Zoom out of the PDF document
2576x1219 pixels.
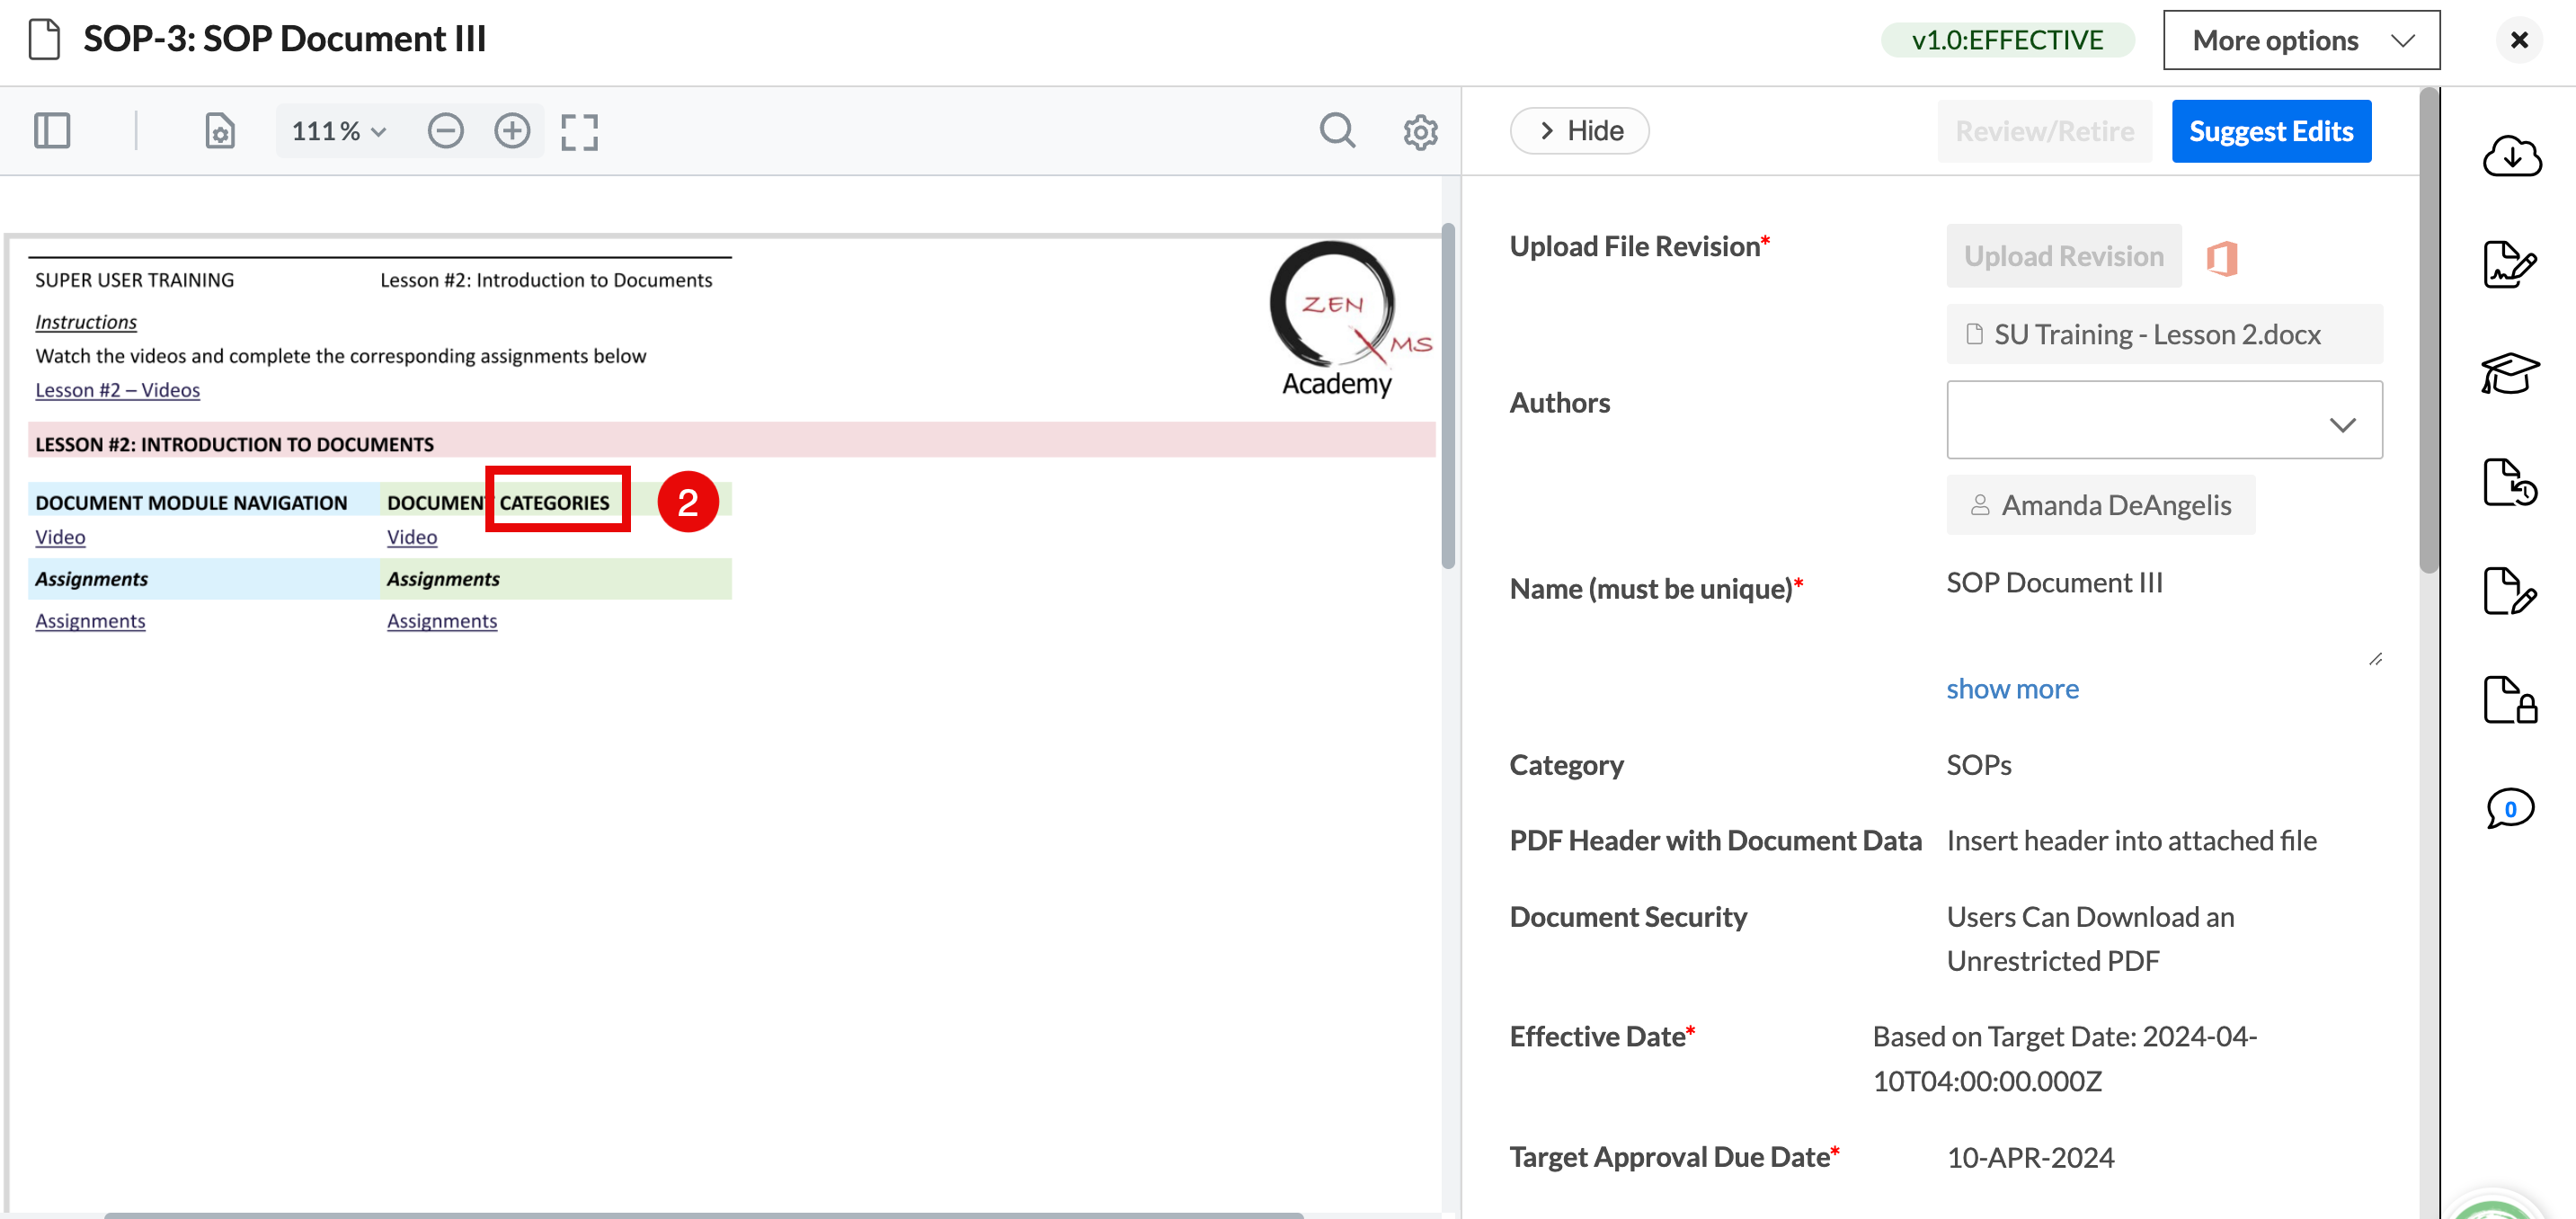point(446,131)
